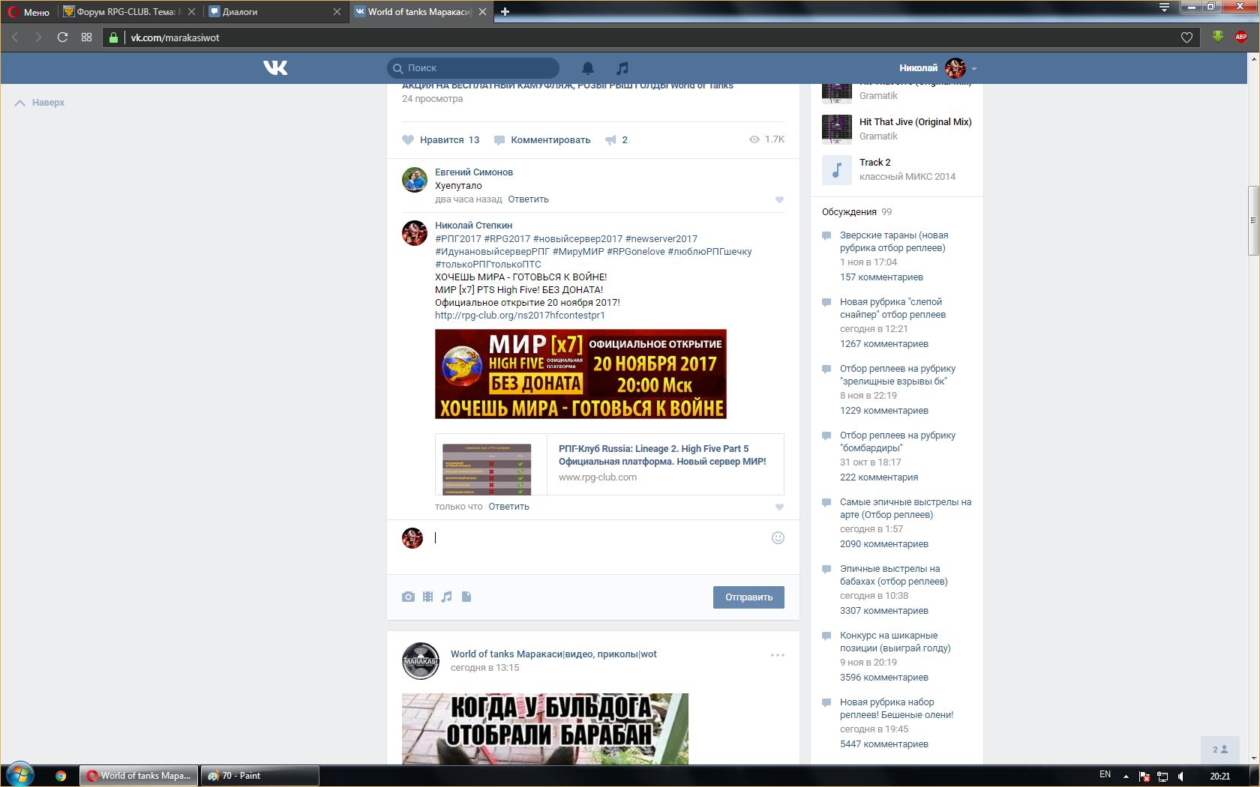Switch to Форум RPG-CLUB tab
The height and width of the screenshot is (787, 1260).
tap(130, 11)
